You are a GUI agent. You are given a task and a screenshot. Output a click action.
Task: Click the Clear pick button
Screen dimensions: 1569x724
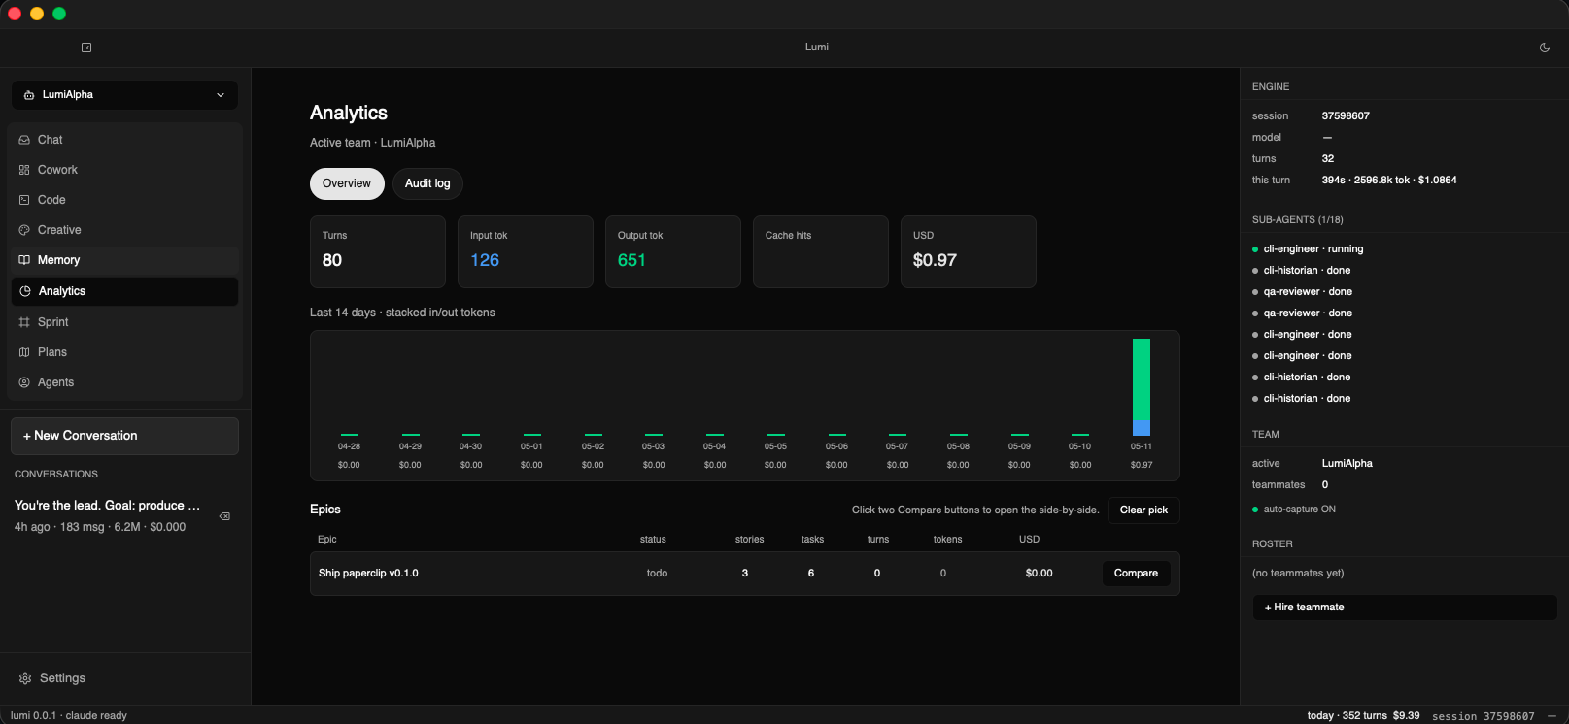pyautogui.click(x=1143, y=510)
